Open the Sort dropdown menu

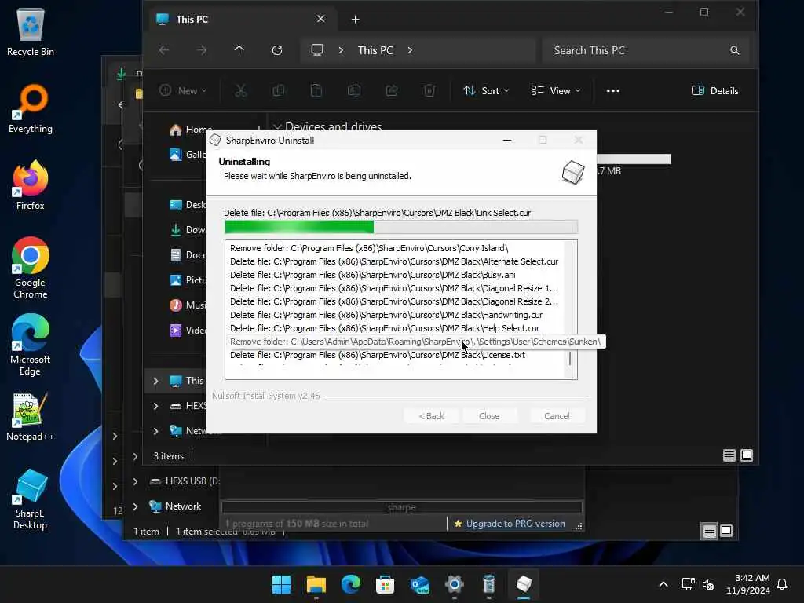486,91
